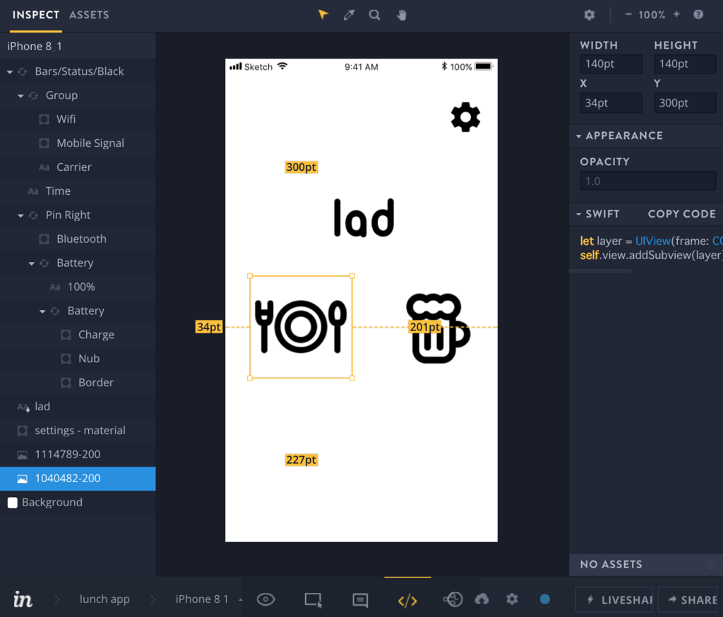Viewport: 723px width, 617px height.
Task: Select the Bluetooth layer
Action: pyautogui.click(x=78, y=239)
